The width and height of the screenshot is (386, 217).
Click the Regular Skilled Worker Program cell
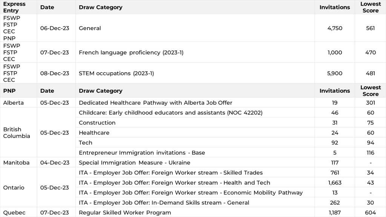click(125, 212)
